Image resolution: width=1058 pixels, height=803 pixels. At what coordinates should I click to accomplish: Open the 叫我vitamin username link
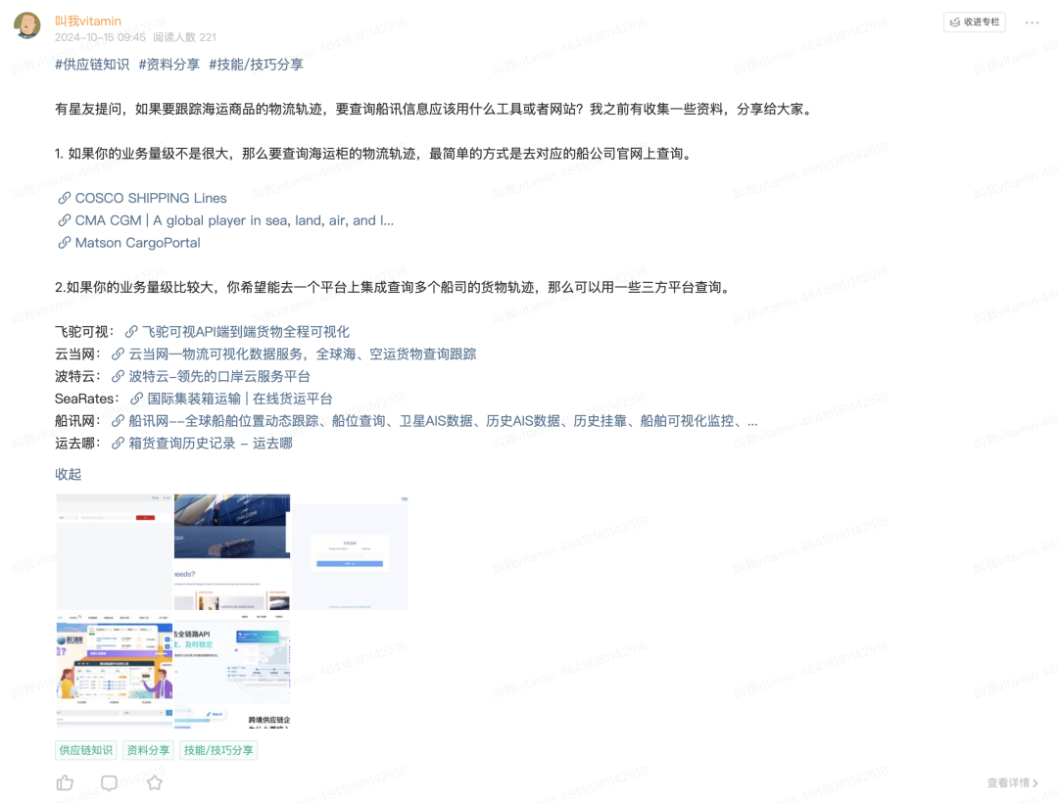coord(88,21)
